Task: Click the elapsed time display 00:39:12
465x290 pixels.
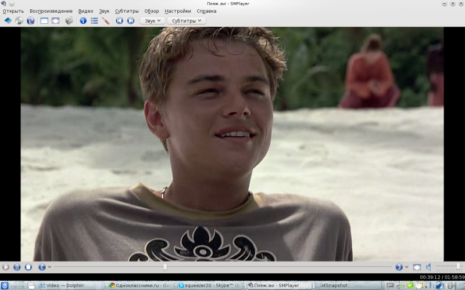Action: (x=430, y=277)
